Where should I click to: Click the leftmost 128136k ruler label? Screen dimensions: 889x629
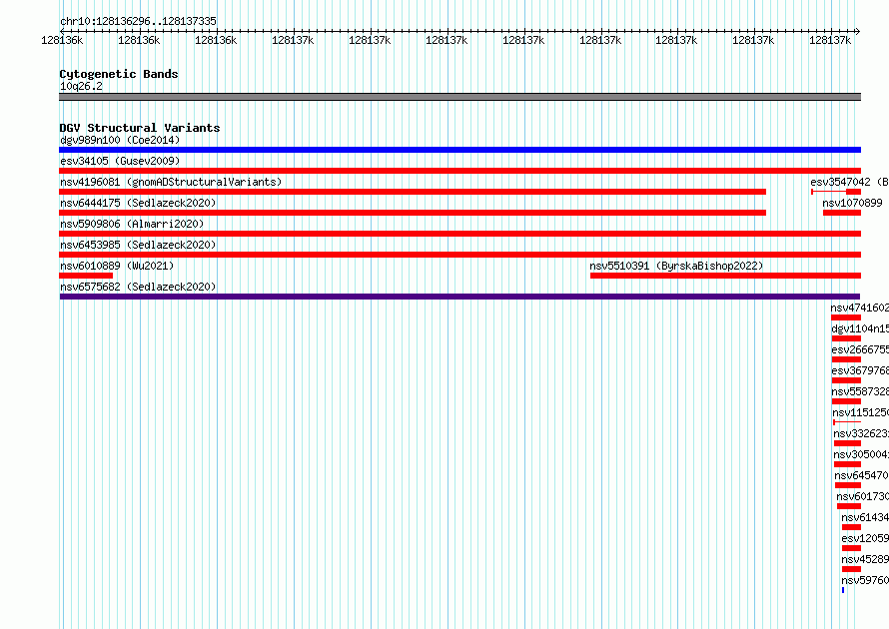click(62, 40)
